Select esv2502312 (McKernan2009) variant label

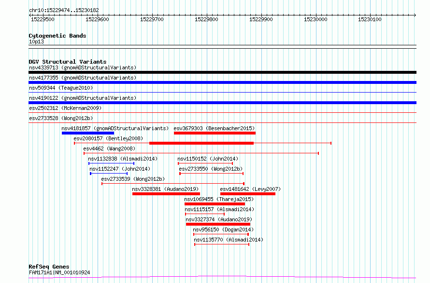[x=65, y=108]
